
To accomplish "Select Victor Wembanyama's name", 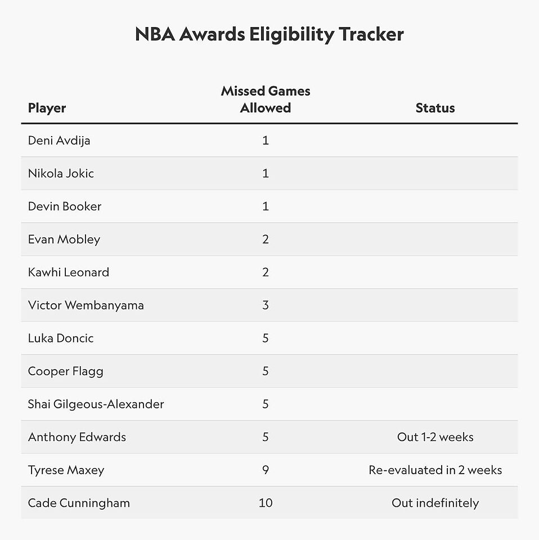I will [x=86, y=305].
